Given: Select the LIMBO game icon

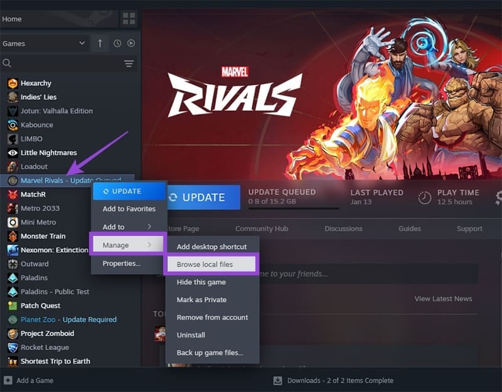Looking at the screenshot, I should (13, 139).
